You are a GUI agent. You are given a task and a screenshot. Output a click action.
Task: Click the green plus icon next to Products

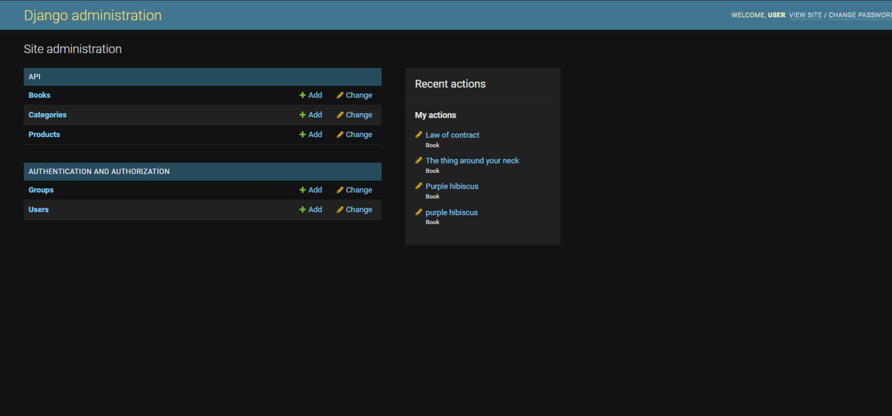tap(302, 134)
